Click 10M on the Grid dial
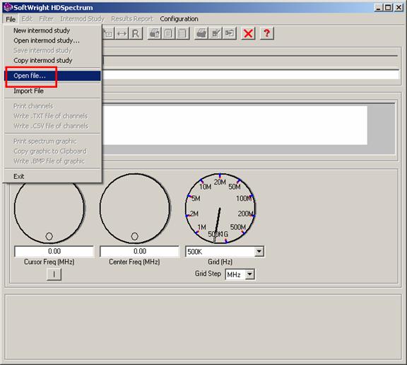 click(205, 187)
